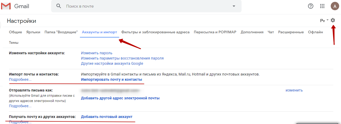This screenshot has height=124, width=341.
Task: Click the search magnifier icon
Action: point(59,6)
